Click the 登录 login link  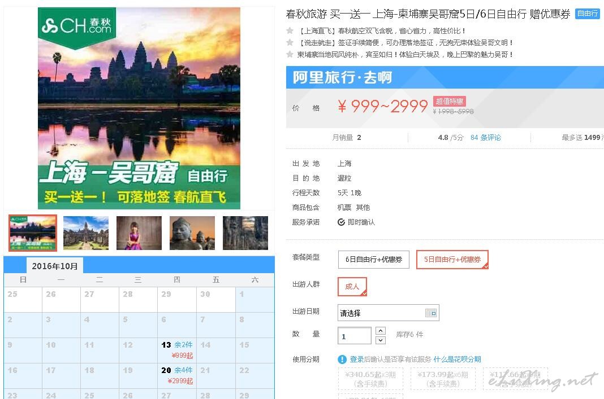[x=357, y=359]
